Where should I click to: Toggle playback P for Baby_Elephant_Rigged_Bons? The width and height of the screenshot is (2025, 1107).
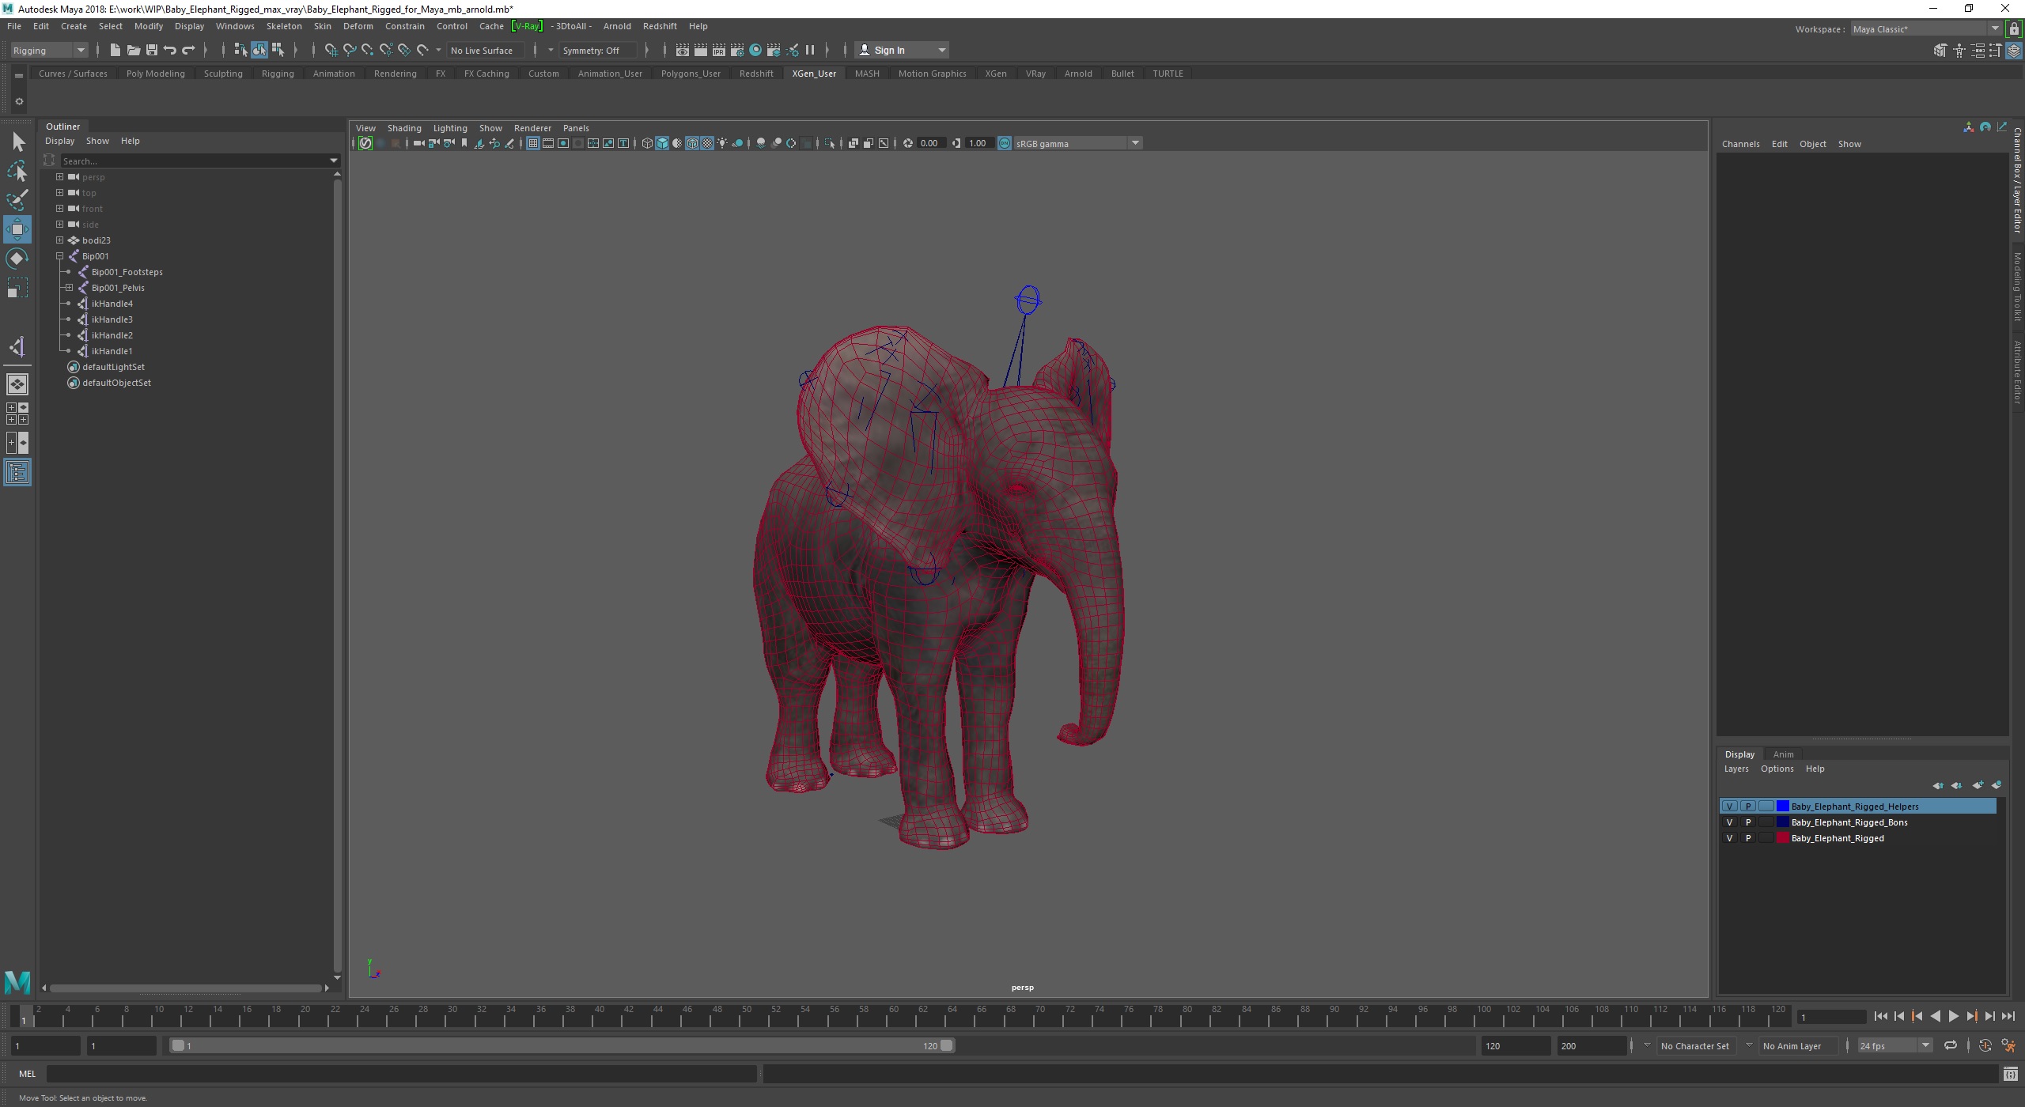point(1748,822)
